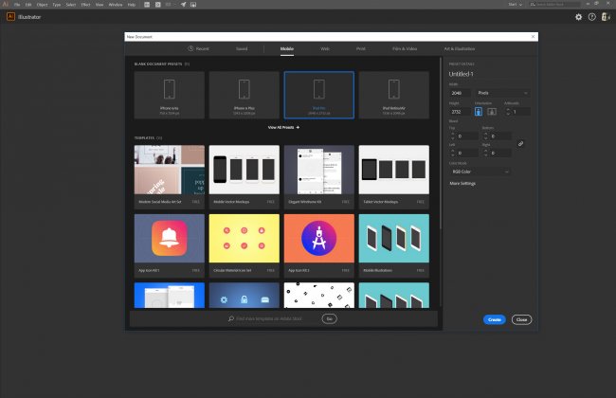Select landscape orientation

[492, 112]
